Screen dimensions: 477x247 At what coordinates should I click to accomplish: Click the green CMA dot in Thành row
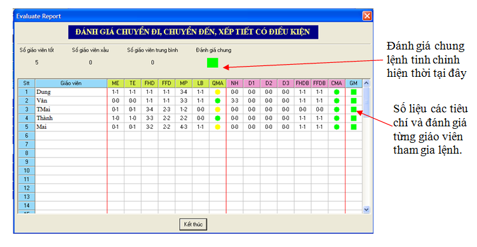pos(337,118)
